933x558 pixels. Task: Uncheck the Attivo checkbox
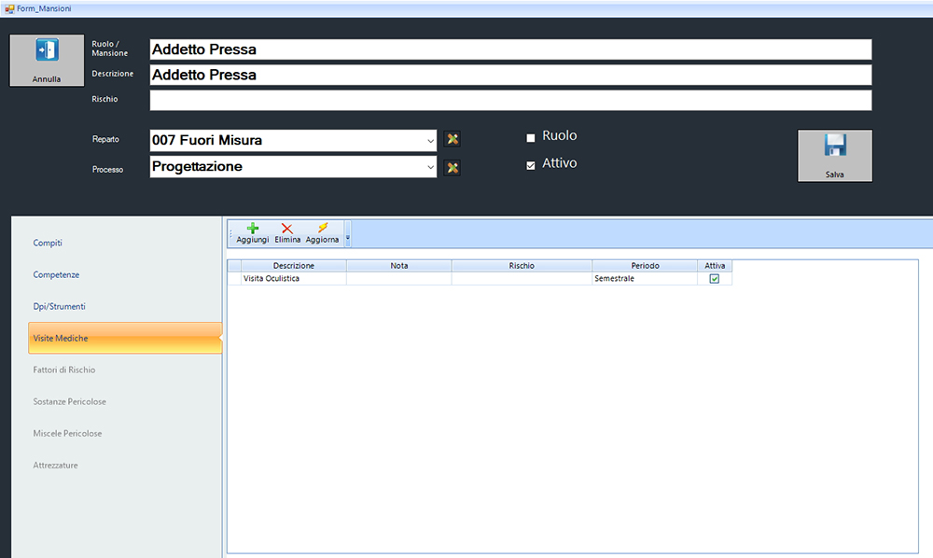click(531, 165)
